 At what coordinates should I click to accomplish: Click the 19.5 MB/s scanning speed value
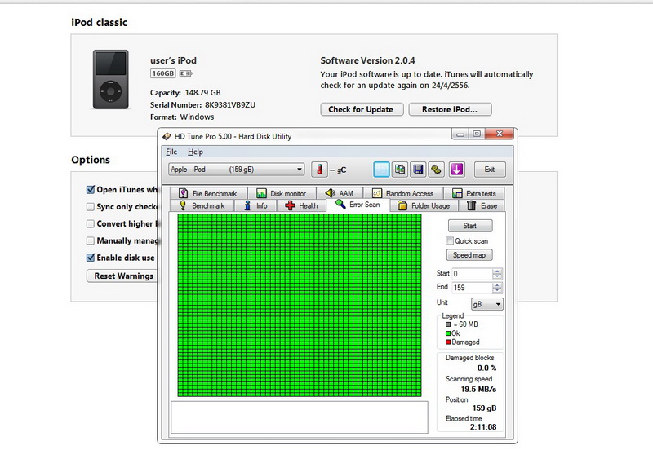click(478, 390)
